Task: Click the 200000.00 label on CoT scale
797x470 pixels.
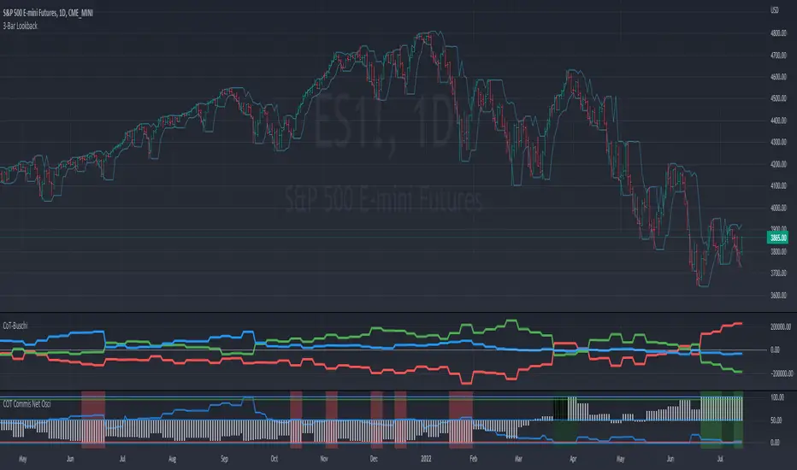Action: (780, 326)
